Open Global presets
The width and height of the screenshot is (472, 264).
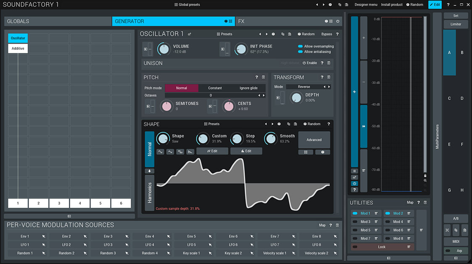tap(187, 5)
